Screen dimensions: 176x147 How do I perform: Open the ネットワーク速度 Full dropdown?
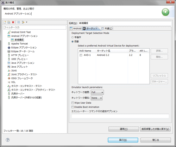[97, 92]
